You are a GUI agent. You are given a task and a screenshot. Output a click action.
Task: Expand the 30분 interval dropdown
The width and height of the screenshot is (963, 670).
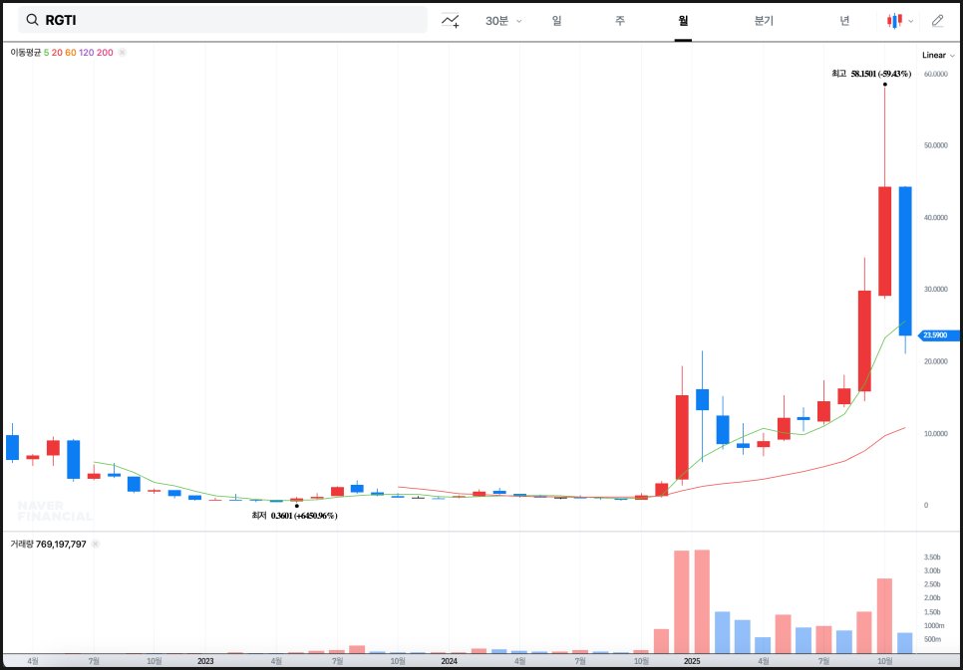503,20
